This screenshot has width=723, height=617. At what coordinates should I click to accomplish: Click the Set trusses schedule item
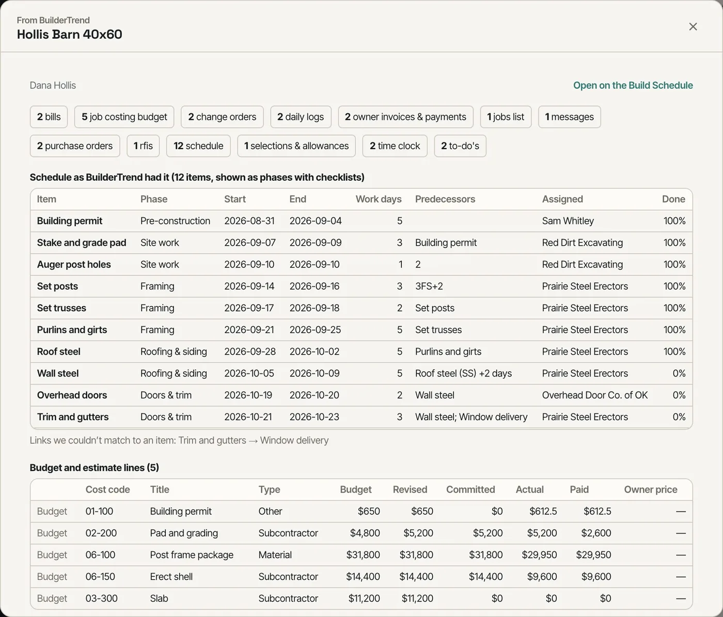61,308
